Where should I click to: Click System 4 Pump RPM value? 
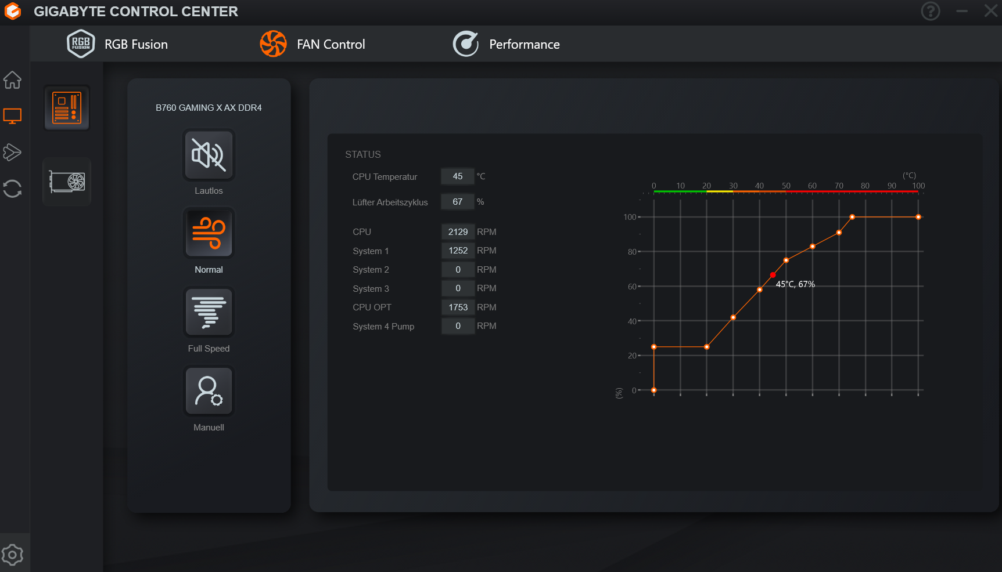[458, 326]
